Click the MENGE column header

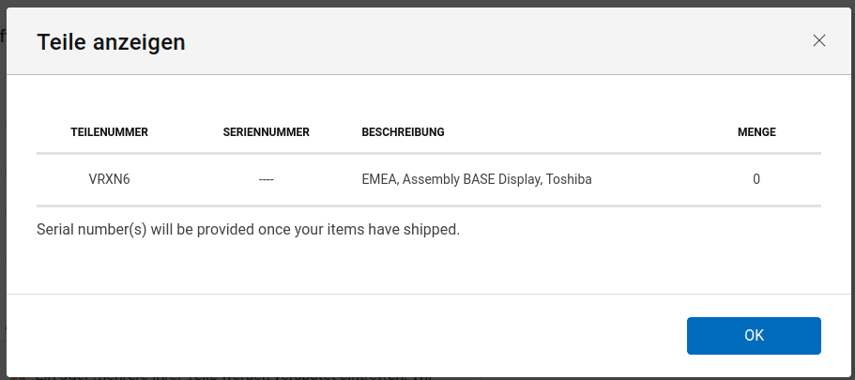point(756,132)
